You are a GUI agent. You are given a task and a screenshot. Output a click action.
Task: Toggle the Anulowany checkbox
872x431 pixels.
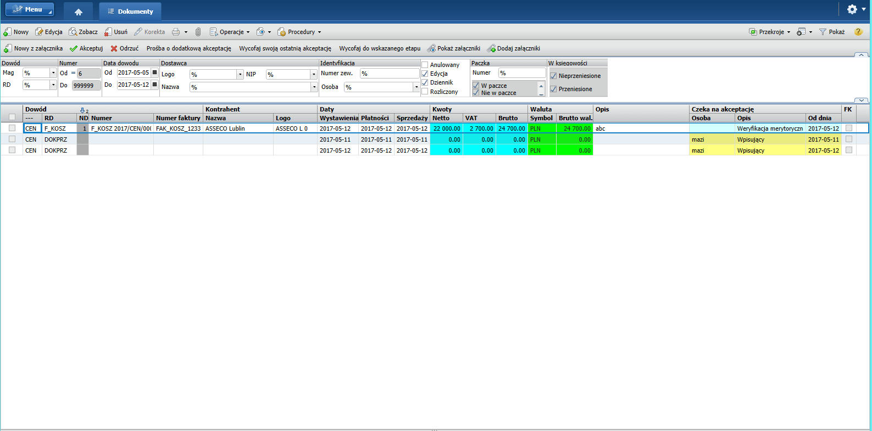point(425,65)
